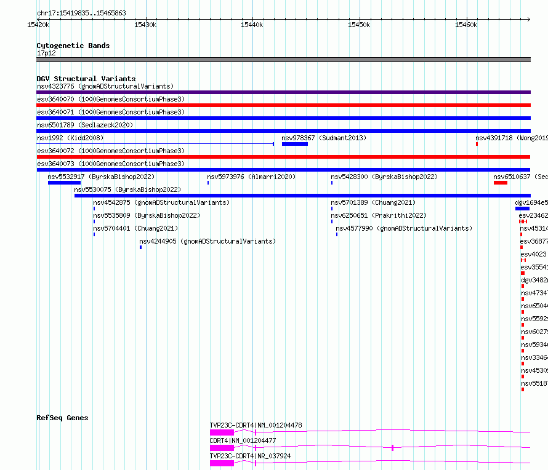The height and width of the screenshot is (470, 548).
Task: Open the nsv5704401 (Chuang2021) label
Action: tap(135, 228)
